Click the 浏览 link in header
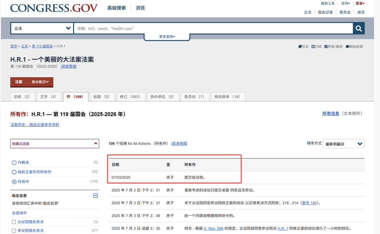Image resolution: width=380 pixels, height=234 pixels. point(140,8)
